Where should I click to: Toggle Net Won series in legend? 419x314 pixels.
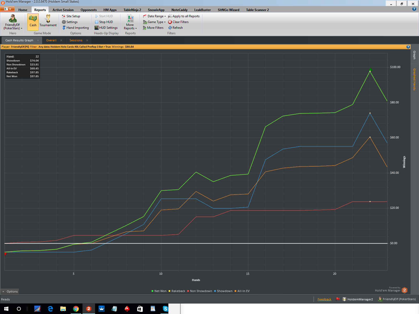tap(159, 291)
